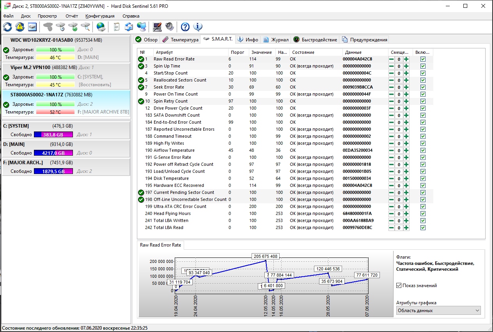The image size is (493, 332).
Task: Click the refresh disk information toolbar icon
Action: [7, 27]
